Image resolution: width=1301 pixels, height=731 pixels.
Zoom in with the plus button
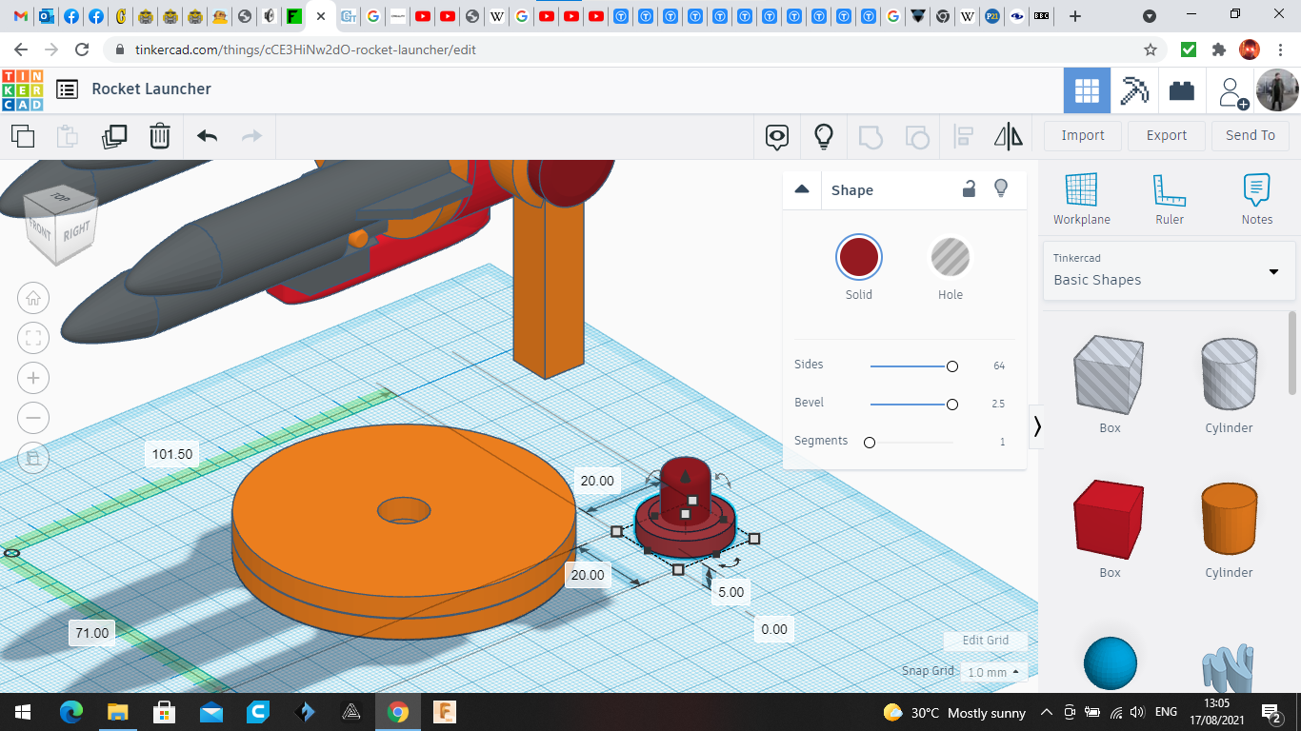click(x=33, y=378)
